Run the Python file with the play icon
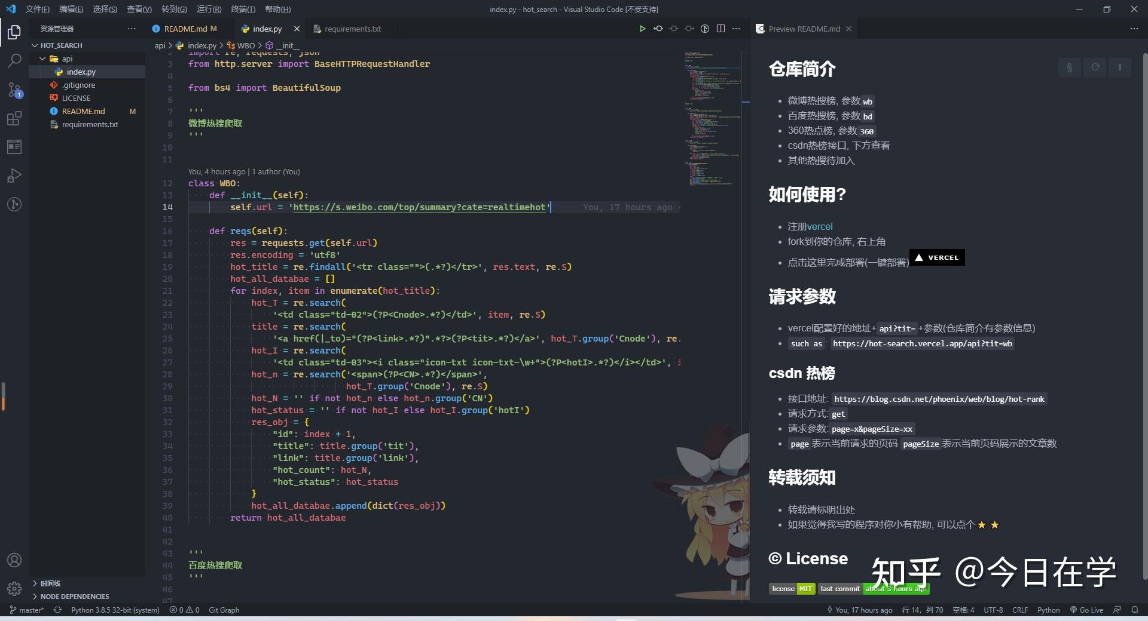 click(642, 28)
